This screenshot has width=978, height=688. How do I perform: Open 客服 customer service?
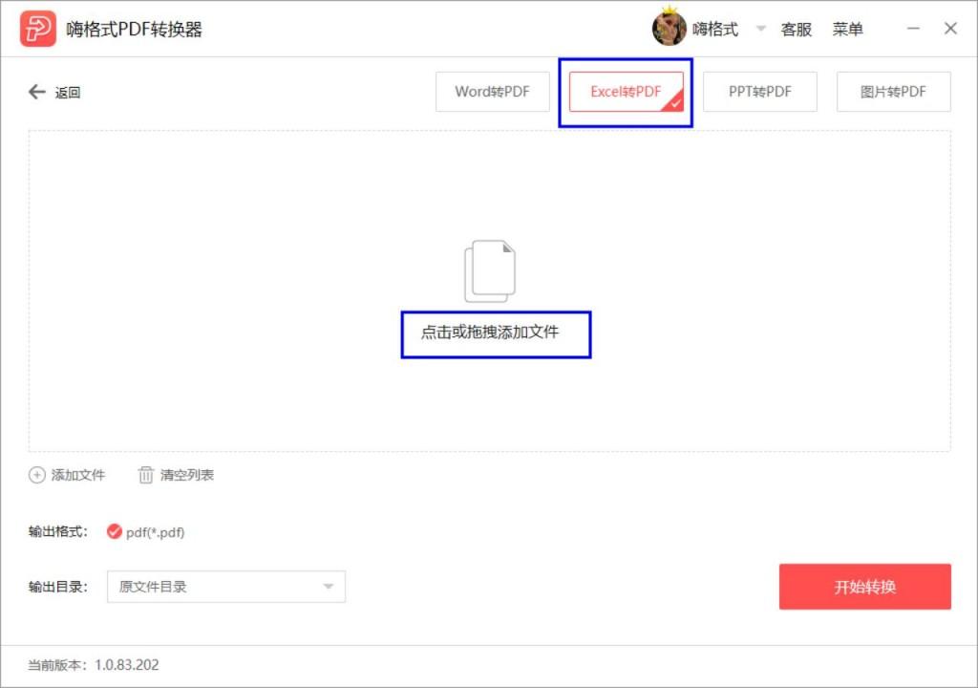(x=797, y=29)
